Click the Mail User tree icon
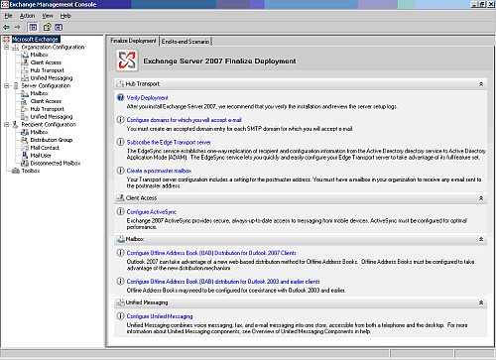 coord(25,156)
